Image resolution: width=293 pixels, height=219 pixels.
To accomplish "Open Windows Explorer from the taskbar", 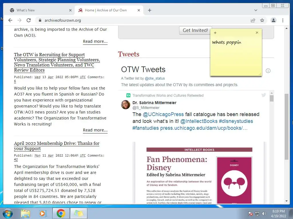I will click(x=25, y=214).
